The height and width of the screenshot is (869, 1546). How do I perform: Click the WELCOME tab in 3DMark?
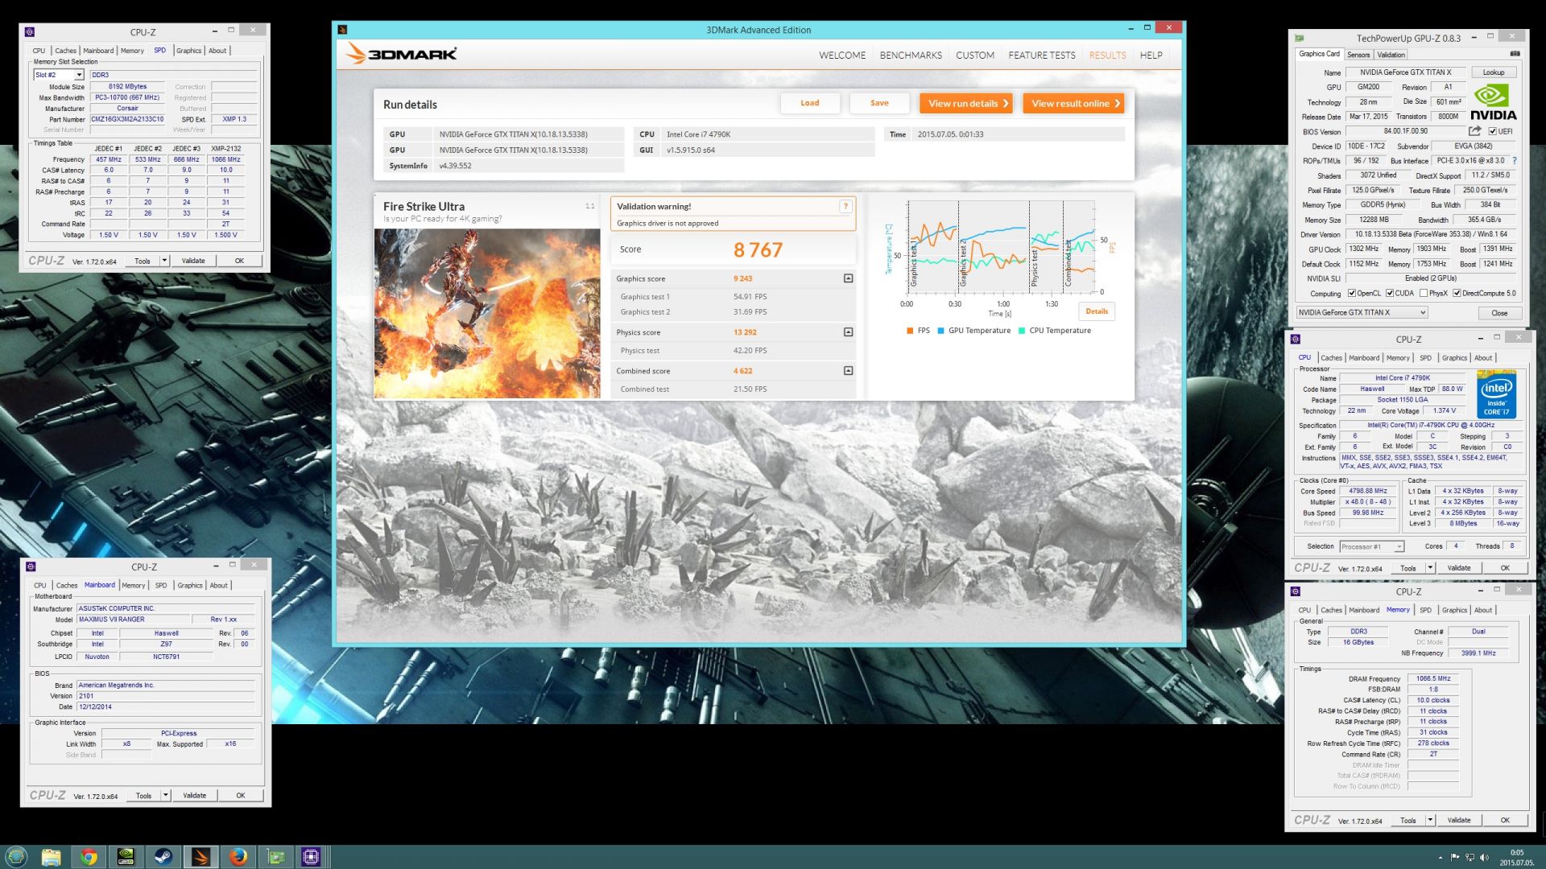click(x=842, y=56)
